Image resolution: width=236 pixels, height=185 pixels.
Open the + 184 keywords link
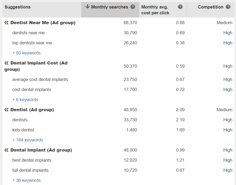point(28,140)
